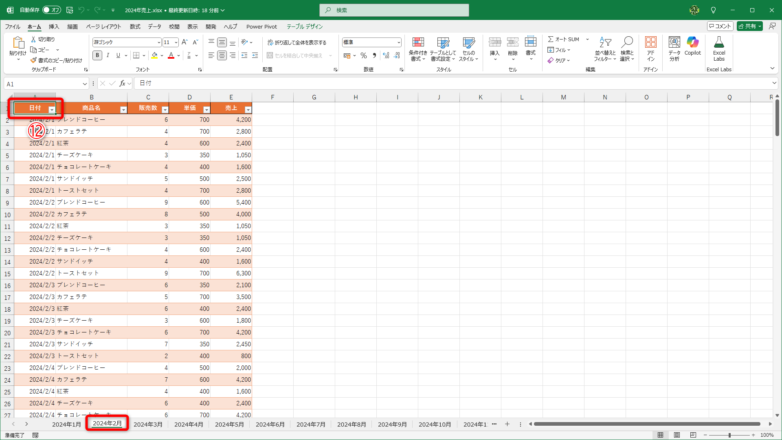Open the 商品名 column filter dropdown
The image size is (782, 440).
[123, 109]
